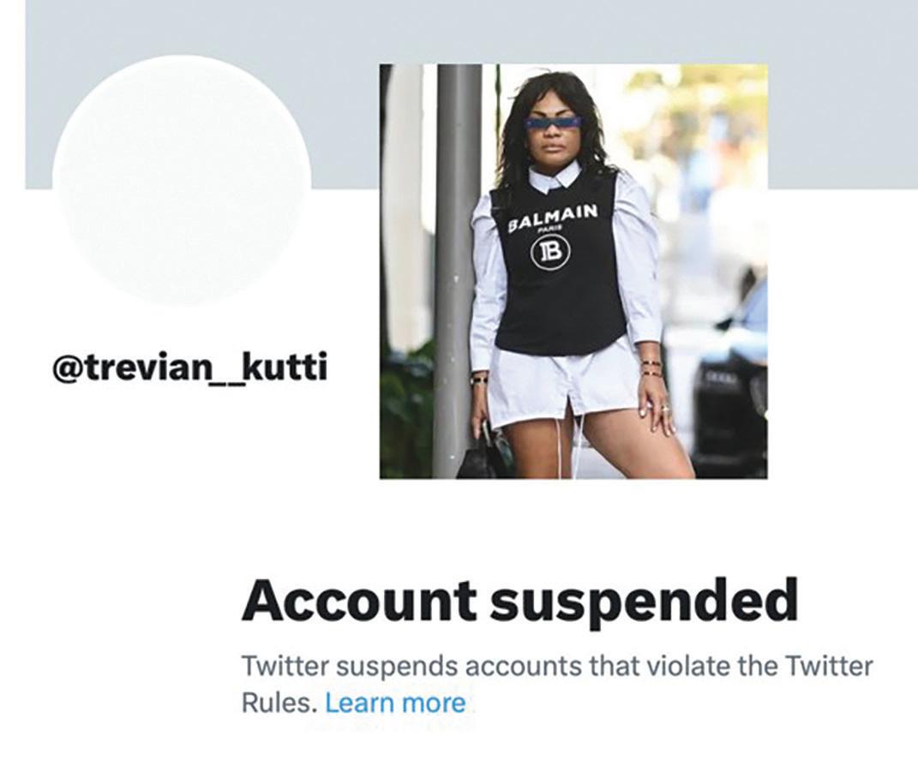Click the Account suspended heading
The width and height of the screenshot is (918, 771).
(520, 601)
